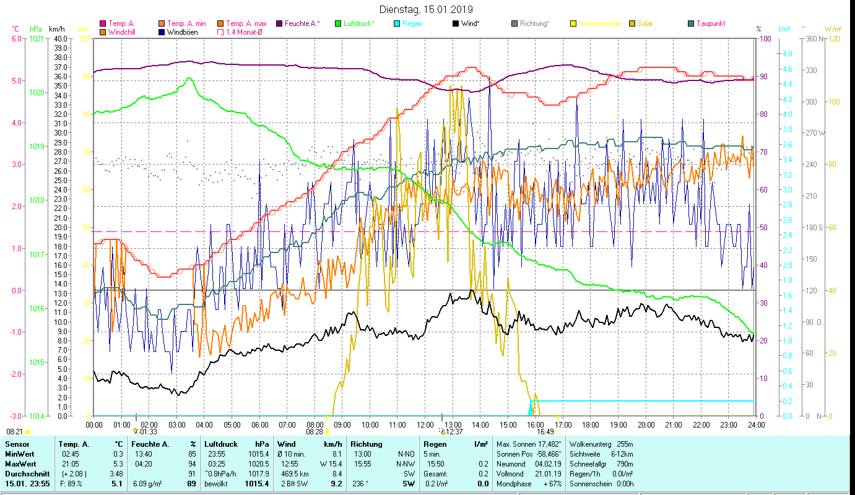Image resolution: width=855 pixels, height=495 pixels.
Task: Click the '236 °' wind direction value
Action: tap(359, 484)
